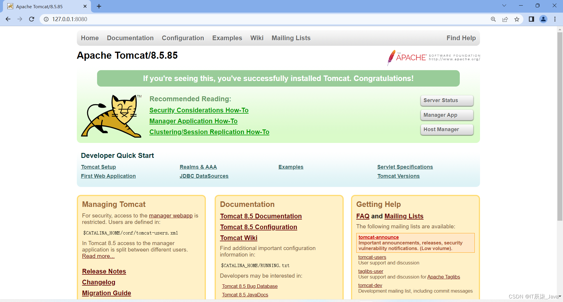Open the Migration Guide link
Viewport: 563px width, 302px height.
106,293
